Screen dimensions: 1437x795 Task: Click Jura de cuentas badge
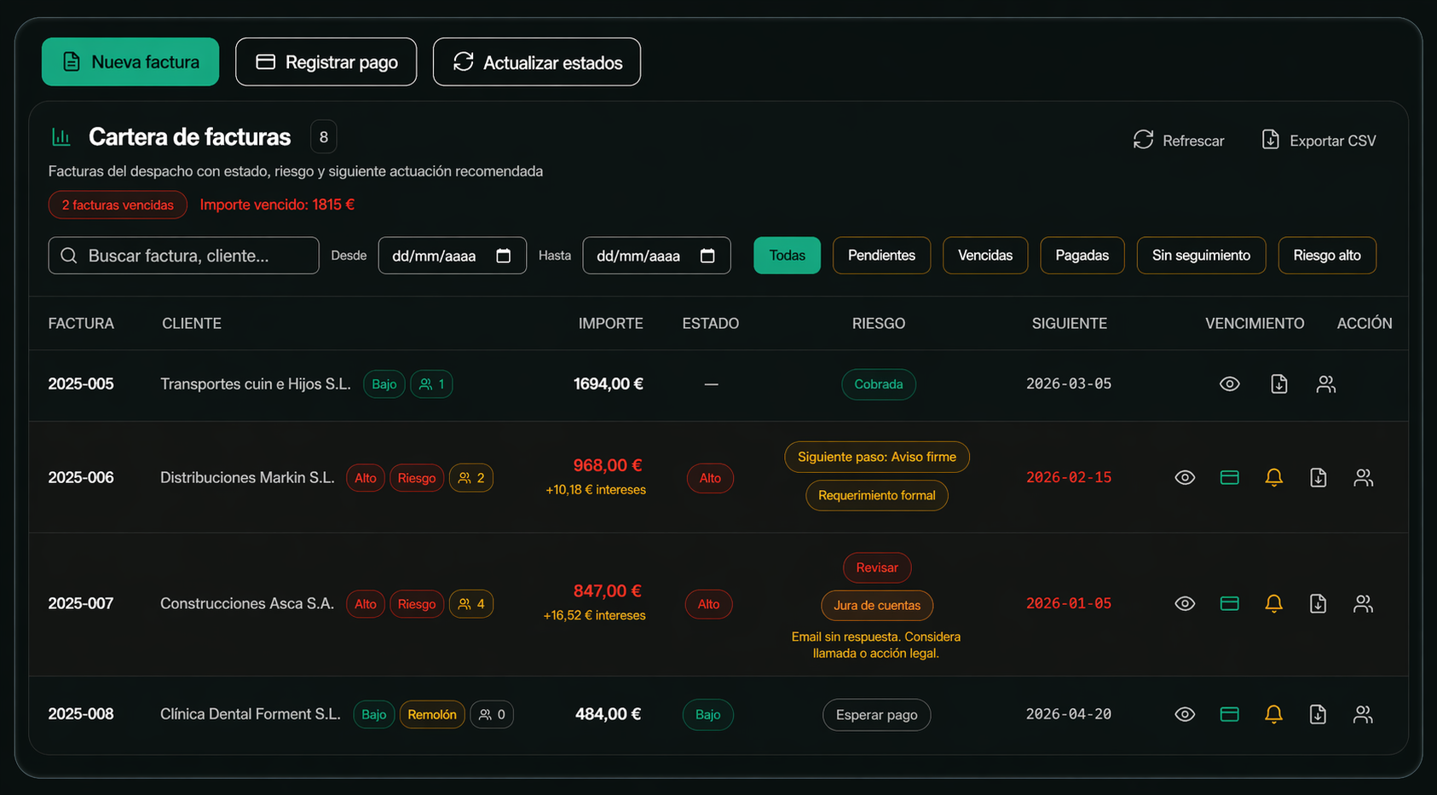click(x=877, y=606)
